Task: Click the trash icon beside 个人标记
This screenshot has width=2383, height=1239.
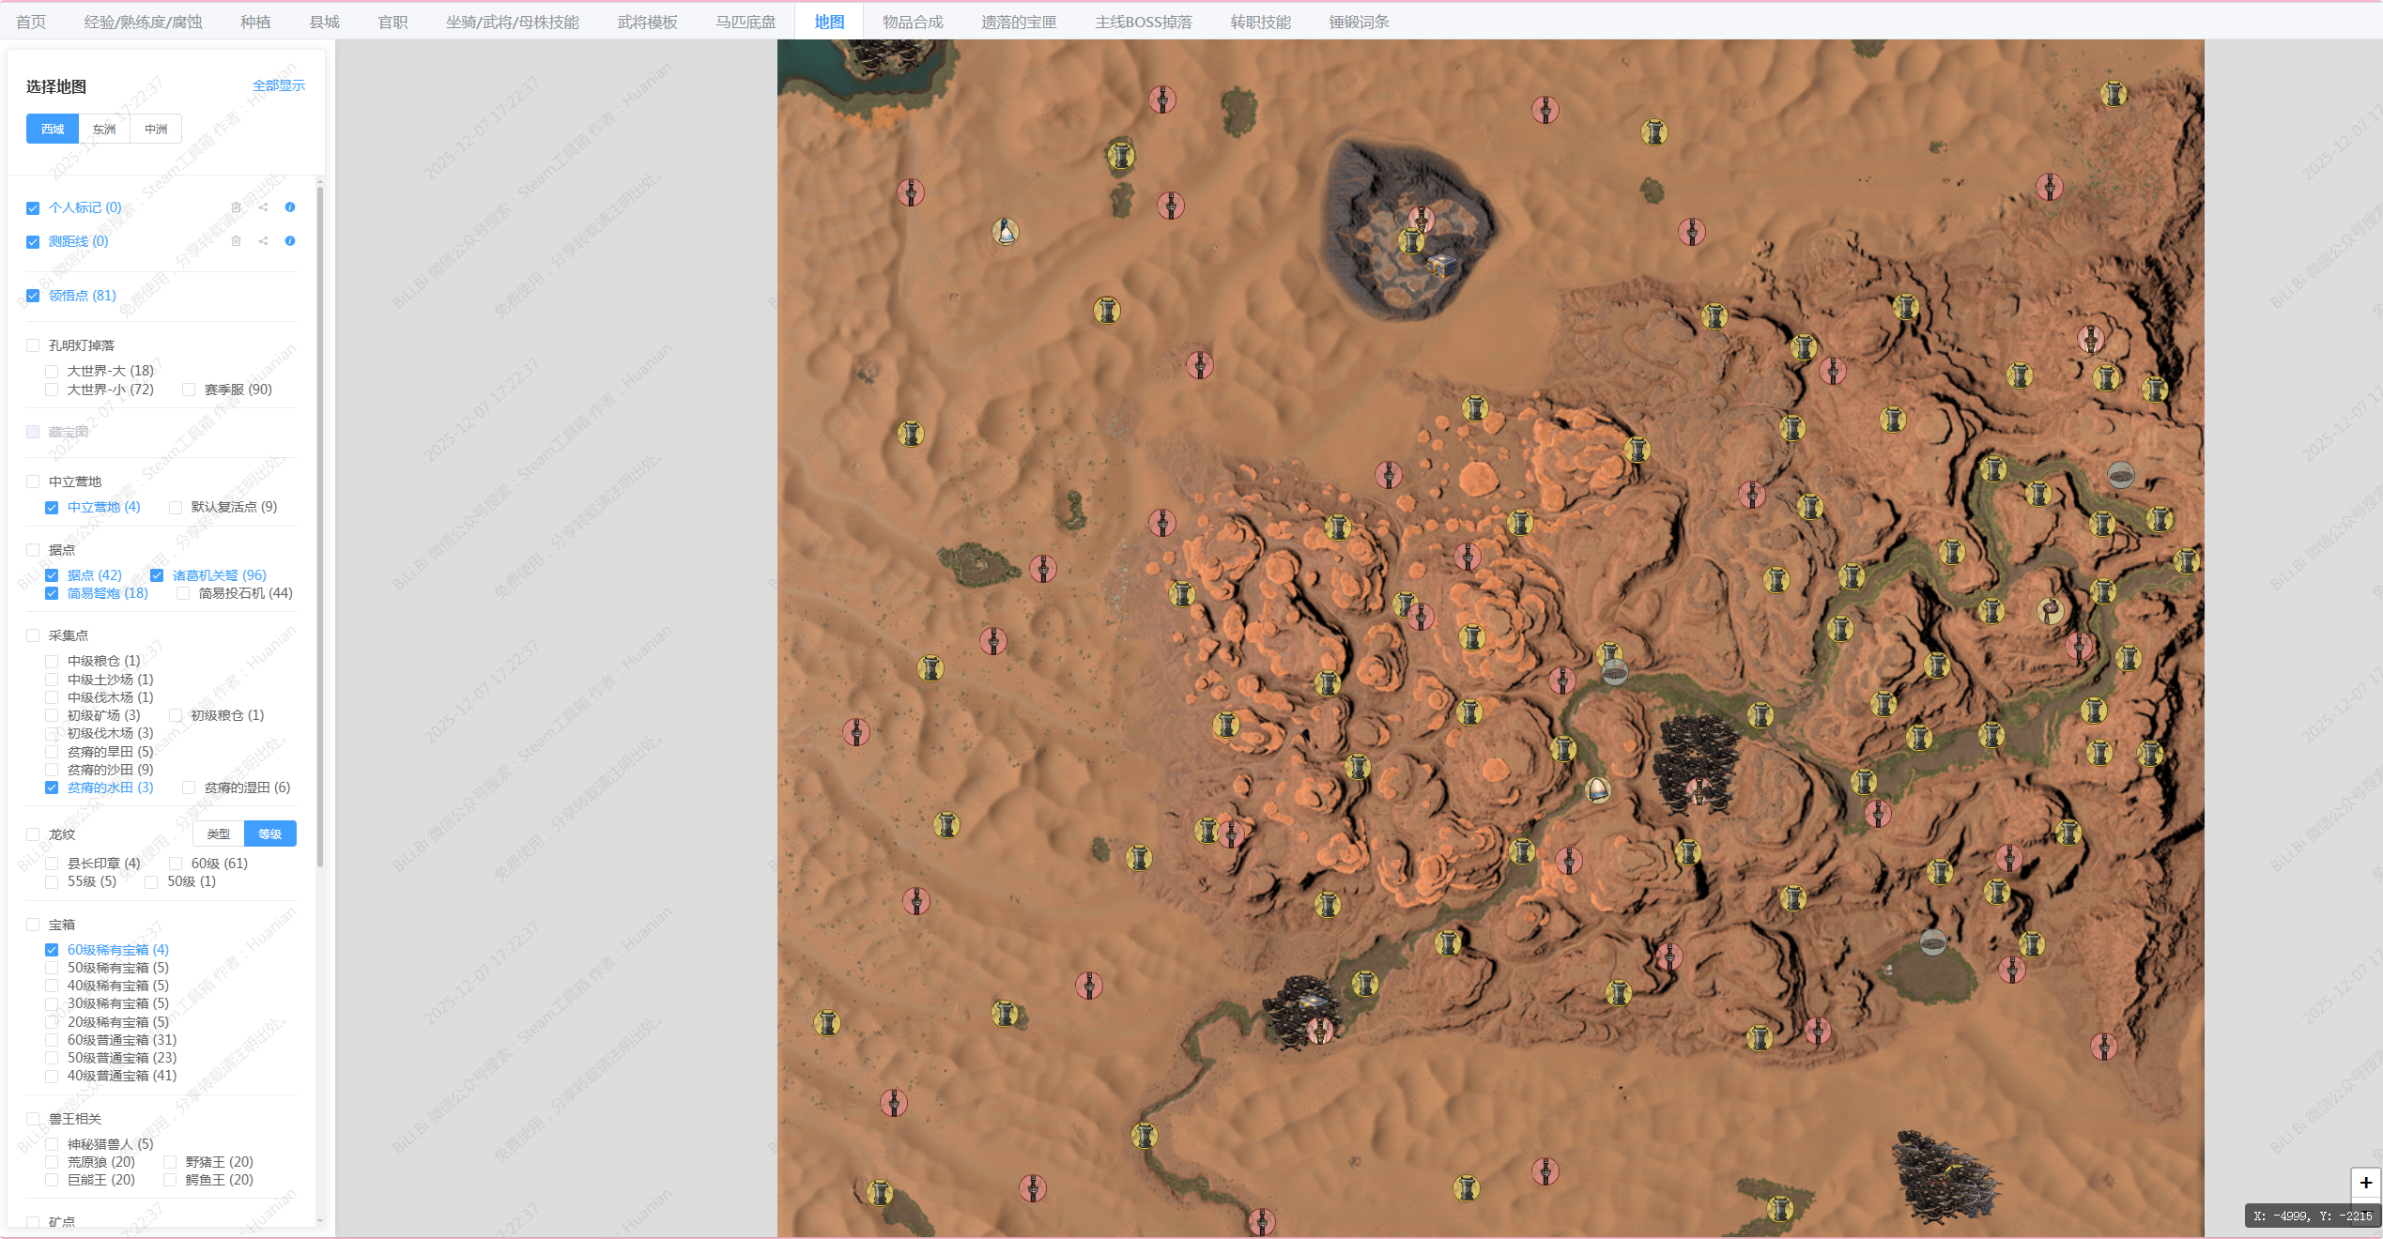Action: tap(236, 207)
